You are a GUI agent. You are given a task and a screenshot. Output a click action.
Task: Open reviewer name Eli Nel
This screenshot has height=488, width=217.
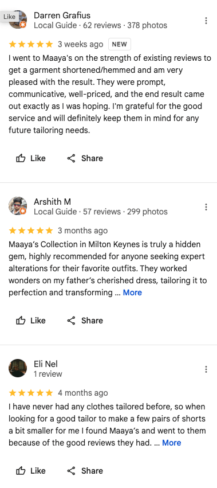coord(46,364)
